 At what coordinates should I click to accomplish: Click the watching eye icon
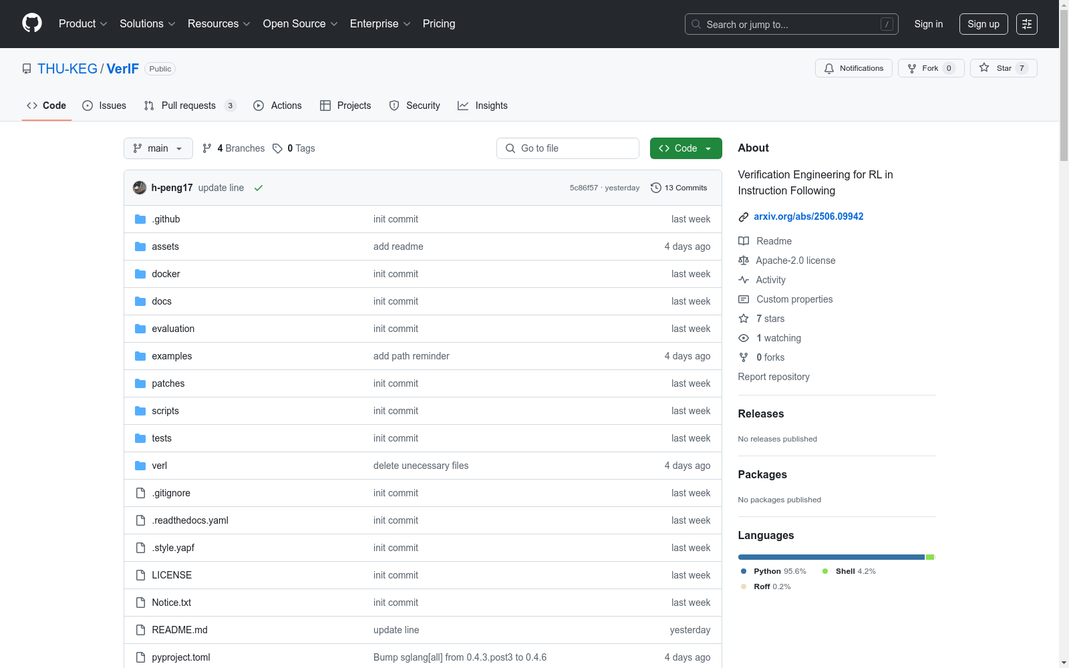tap(744, 338)
